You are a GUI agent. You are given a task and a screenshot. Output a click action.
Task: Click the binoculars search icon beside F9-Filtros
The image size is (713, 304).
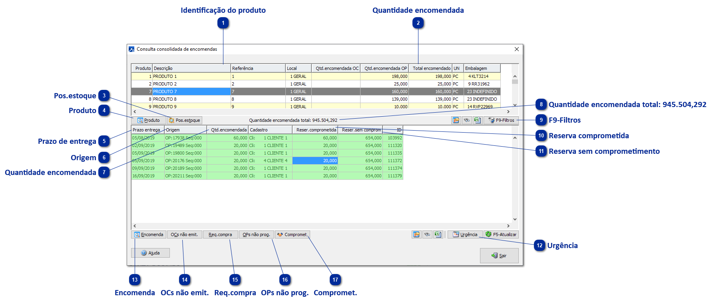tap(466, 120)
